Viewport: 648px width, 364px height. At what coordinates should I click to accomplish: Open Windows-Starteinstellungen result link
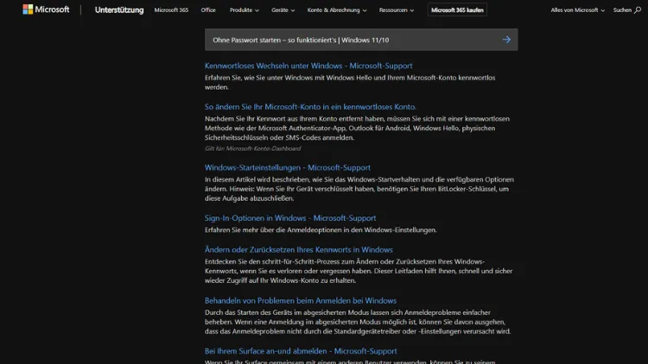click(287, 167)
